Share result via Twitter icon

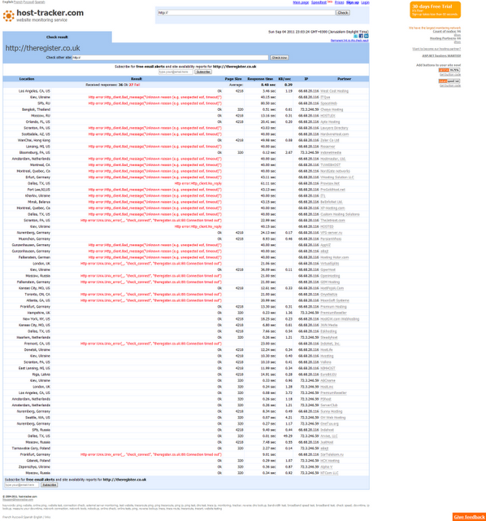coord(356,36)
